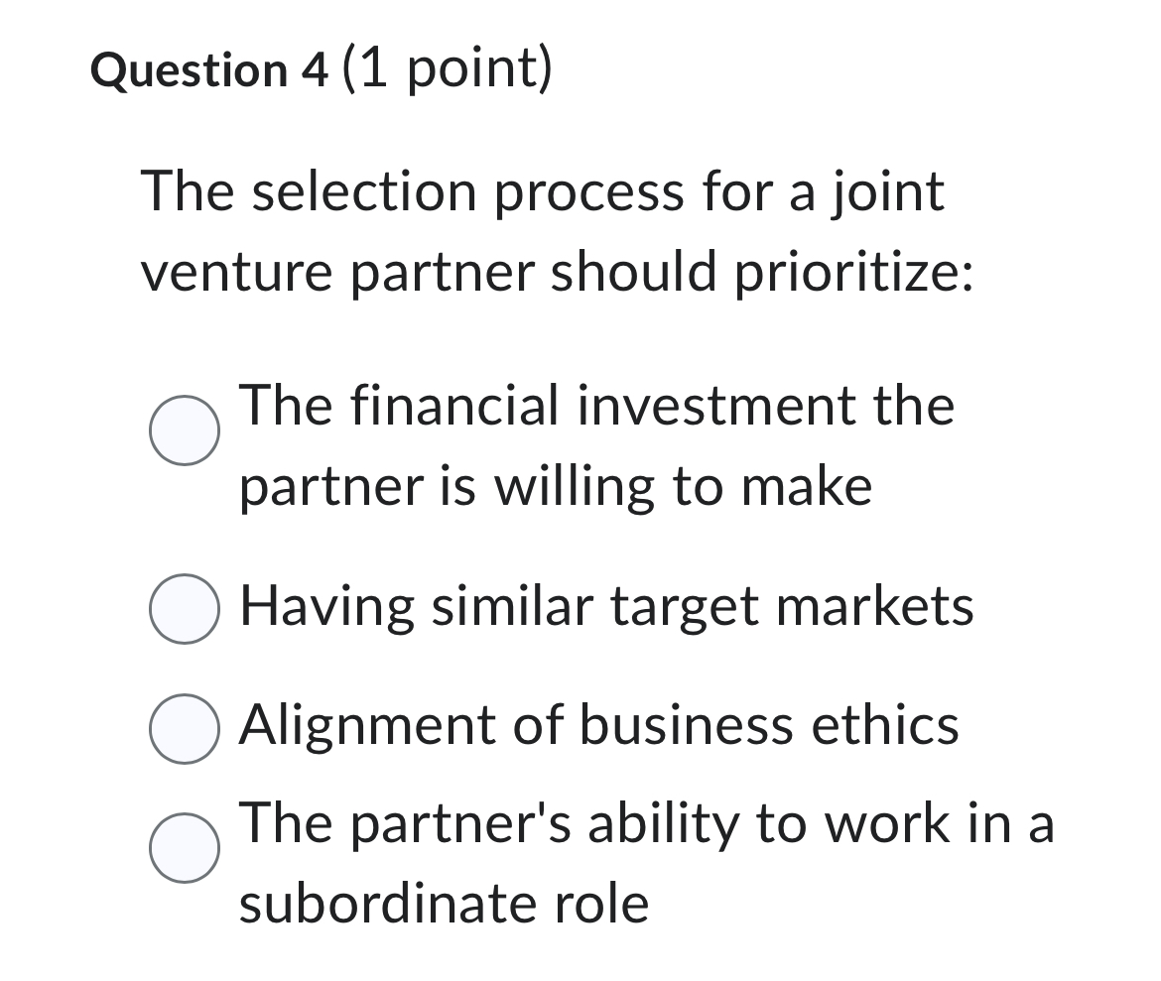1161x981 pixels.
Task: Choose 'Alignment of business ethics' answer
Action: pyautogui.click(x=184, y=727)
